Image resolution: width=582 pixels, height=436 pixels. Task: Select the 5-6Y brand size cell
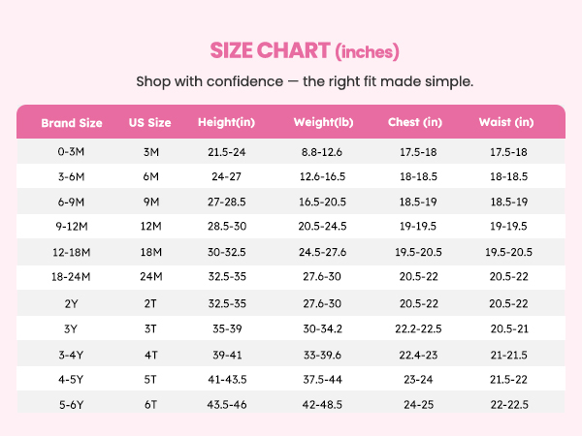click(x=71, y=404)
